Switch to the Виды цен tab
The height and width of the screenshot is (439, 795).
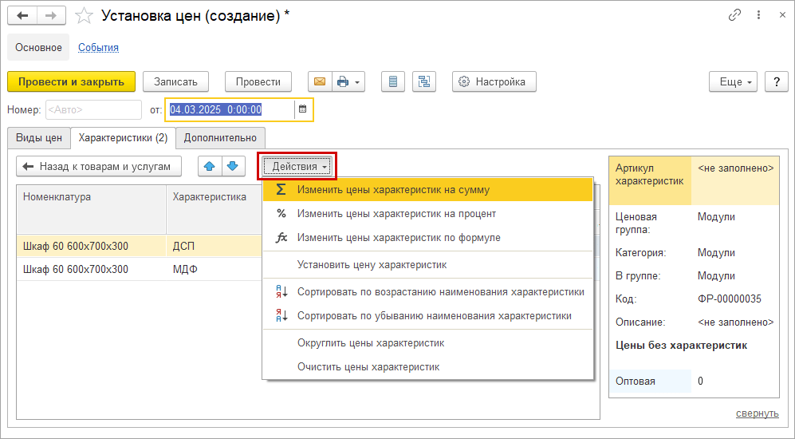39,138
